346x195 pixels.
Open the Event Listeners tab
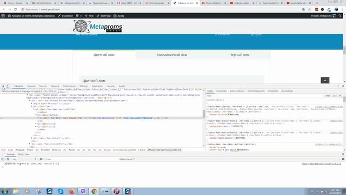237,91
